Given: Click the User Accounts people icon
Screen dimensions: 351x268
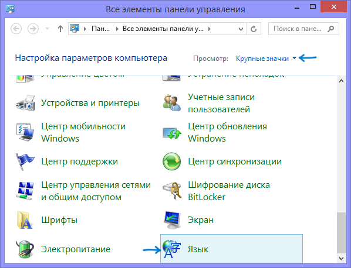Looking at the screenshot, I should click(172, 103).
